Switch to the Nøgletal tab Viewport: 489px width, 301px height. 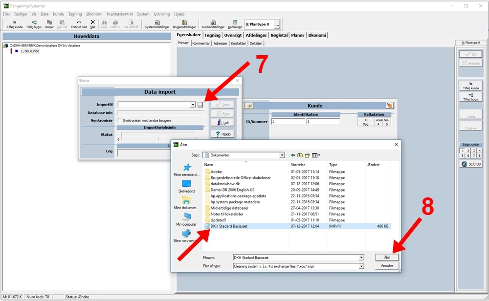pos(279,35)
